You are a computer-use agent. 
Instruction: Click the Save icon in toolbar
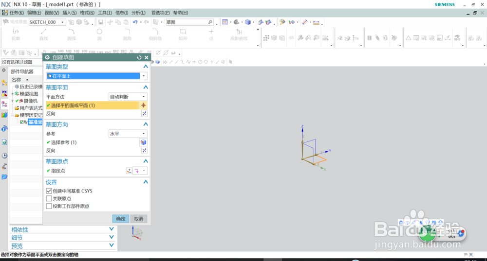pyautogui.click(x=101, y=22)
